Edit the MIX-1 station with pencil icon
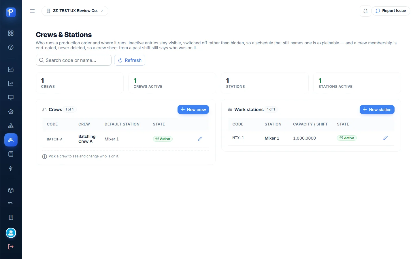The image size is (415, 259). [x=386, y=138]
